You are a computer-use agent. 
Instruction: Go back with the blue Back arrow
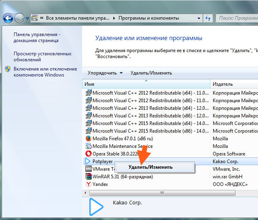8,18
